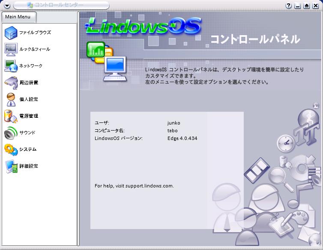Select the 詳細設定 menu label

(29, 166)
